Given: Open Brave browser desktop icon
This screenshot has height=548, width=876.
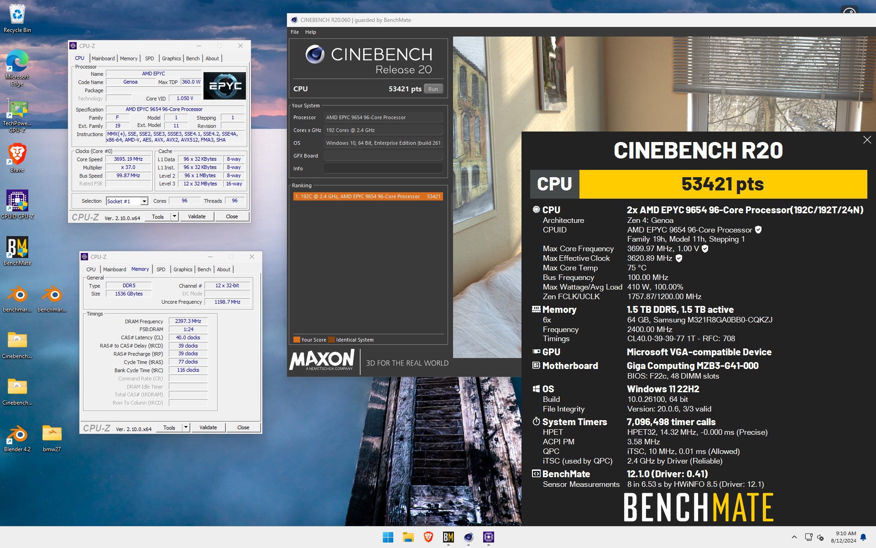Looking at the screenshot, I should pos(17,158).
